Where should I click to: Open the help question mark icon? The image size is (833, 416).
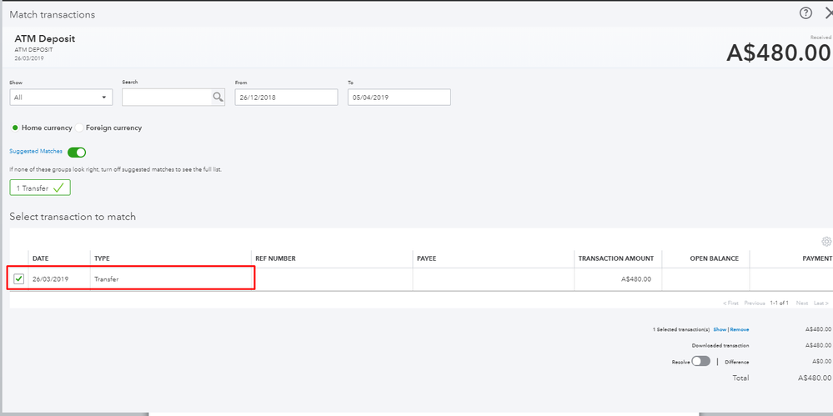pyautogui.click(x=805, y=13)
